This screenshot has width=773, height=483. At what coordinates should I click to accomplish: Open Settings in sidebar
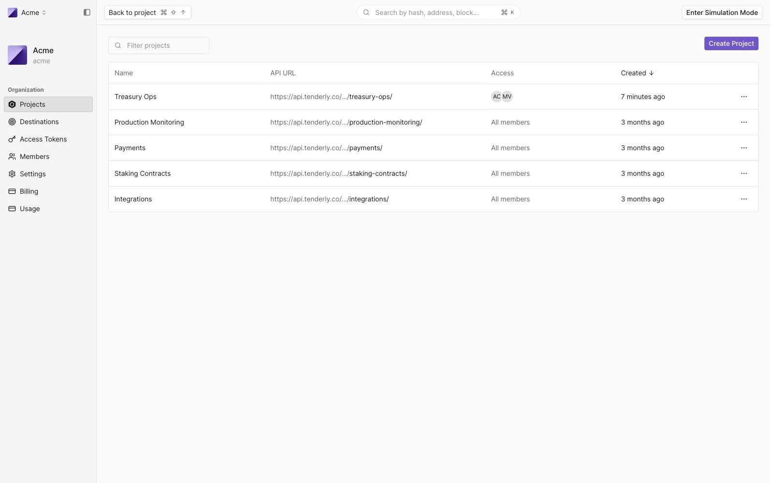(48, 174)
